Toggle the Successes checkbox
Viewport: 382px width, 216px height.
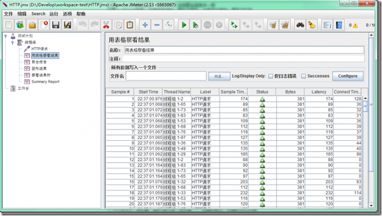(304, 76)
